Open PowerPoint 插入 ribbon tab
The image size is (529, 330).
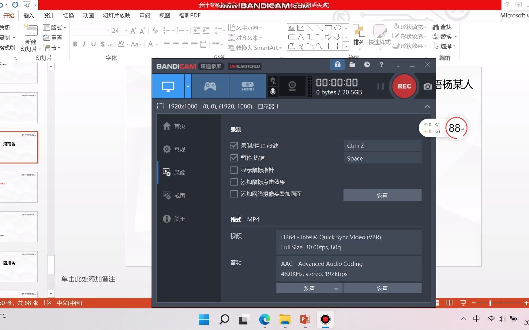point(28,16)
